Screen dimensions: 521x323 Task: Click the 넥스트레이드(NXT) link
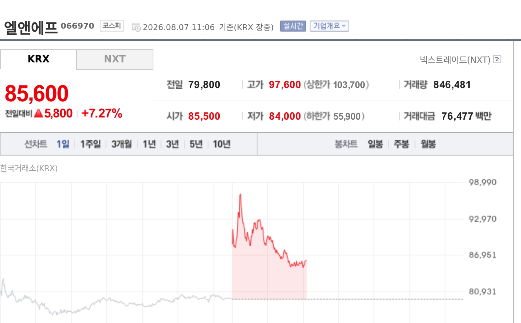point(455,59)
